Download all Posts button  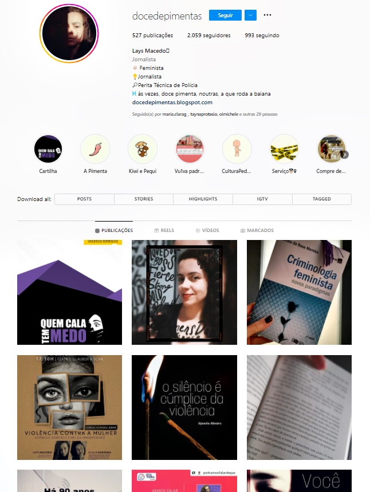(x=84, y=199)
